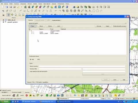Open the Windows Start menu
The width and height of the screenshot is (138, 103).
(x=5, y=102)
